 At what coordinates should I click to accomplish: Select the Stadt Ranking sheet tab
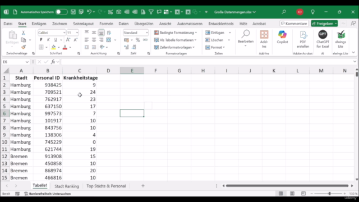[67, 186]
